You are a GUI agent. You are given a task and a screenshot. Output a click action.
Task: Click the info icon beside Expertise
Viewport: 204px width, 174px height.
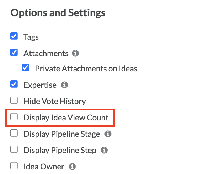click(64, 85)
